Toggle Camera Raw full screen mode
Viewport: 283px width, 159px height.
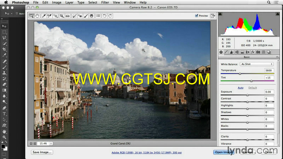pyautogui.click(x=213, y=16)
